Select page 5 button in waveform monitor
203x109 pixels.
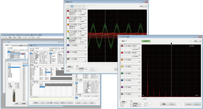click(77, 6)
